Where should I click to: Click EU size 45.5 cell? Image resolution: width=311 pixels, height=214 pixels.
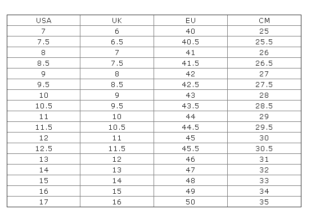tap(191, 149)
